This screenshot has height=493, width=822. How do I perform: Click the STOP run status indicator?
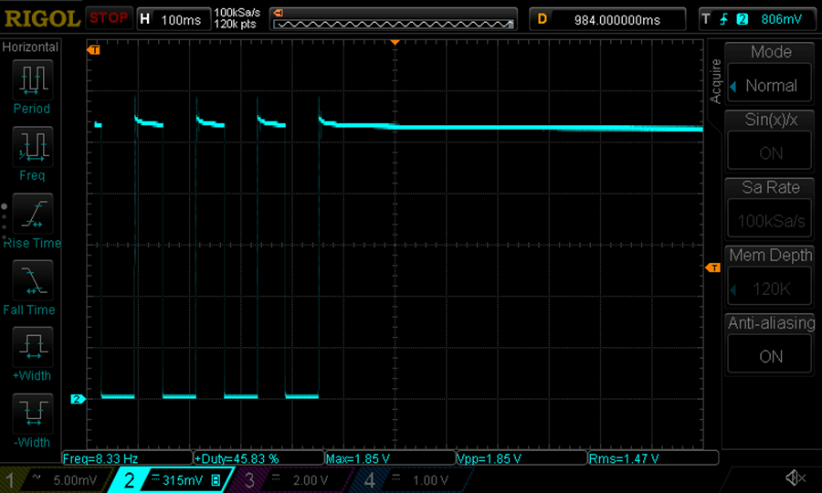109,18
